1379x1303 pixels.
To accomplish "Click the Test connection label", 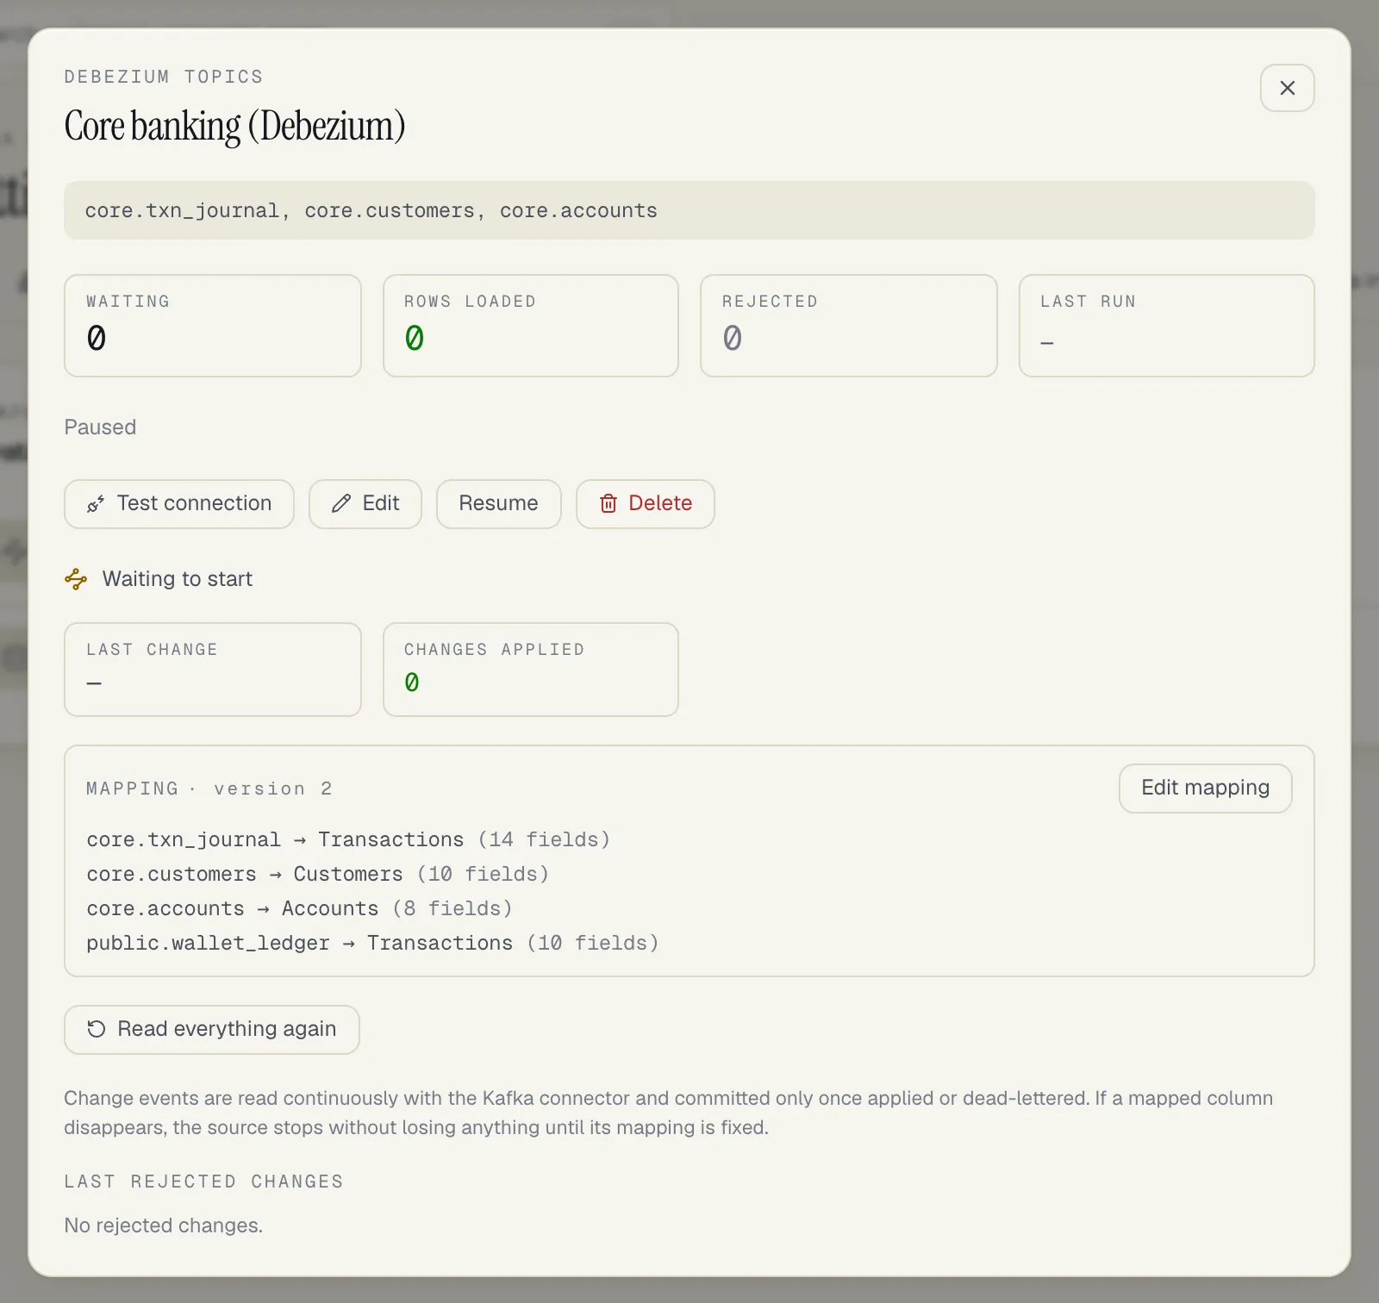I will point(194,503).
